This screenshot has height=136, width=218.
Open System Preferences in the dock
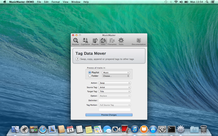point(162,129)
